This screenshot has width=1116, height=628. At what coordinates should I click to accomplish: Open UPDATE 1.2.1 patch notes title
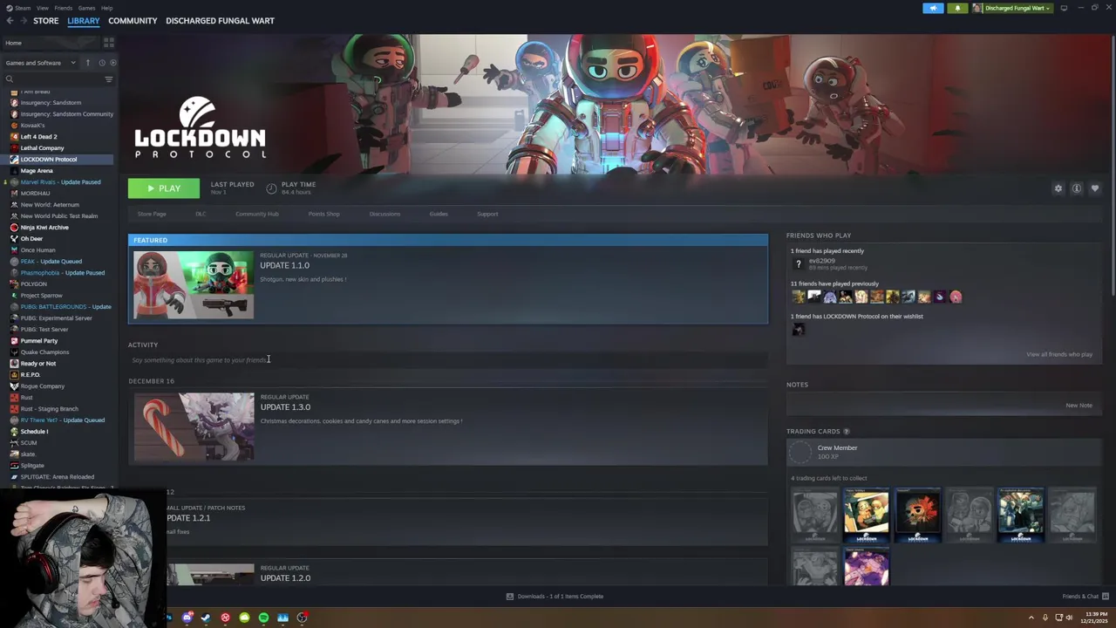pyautogui.click(x=188, y=518)
